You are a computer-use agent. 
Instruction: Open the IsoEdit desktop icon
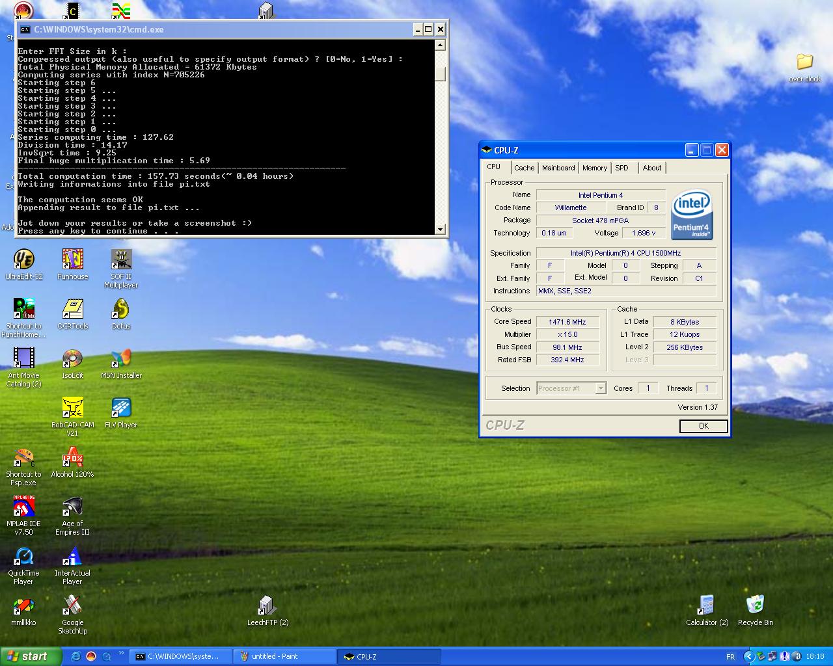[x=72, y=364]
